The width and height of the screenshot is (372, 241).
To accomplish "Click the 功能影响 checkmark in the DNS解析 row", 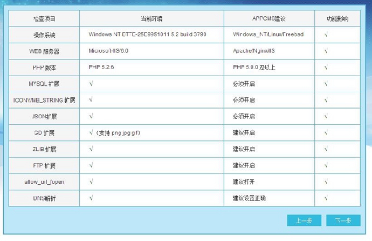I will coord(326,198).
